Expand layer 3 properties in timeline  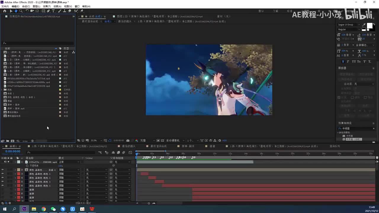click(15, 174)
